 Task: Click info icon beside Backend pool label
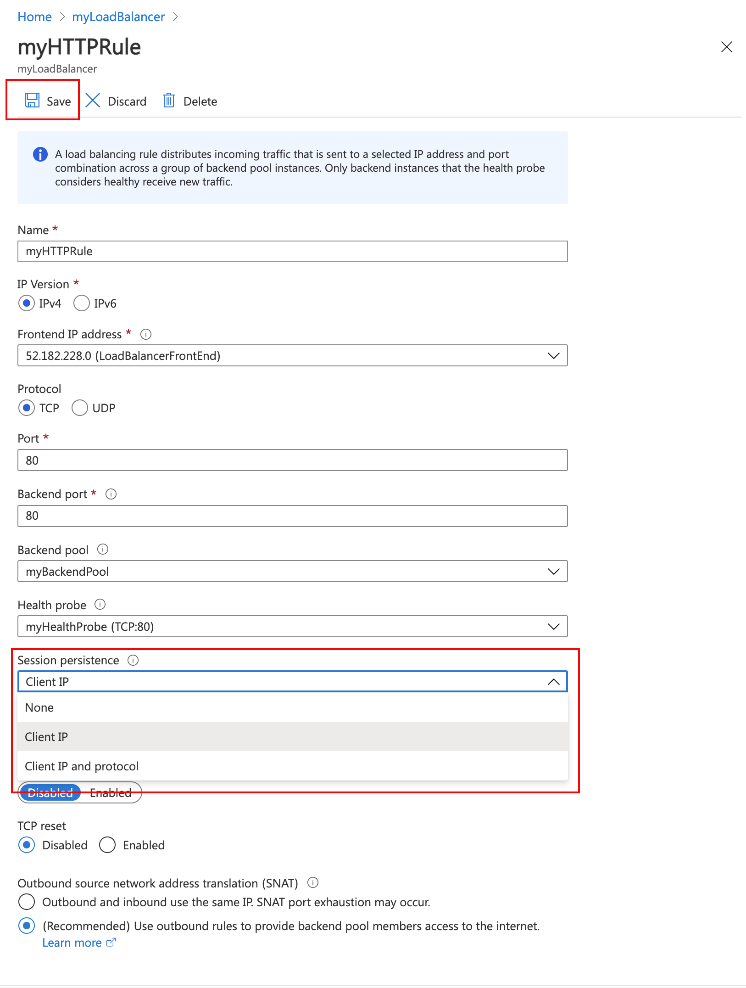click(103, 550)
